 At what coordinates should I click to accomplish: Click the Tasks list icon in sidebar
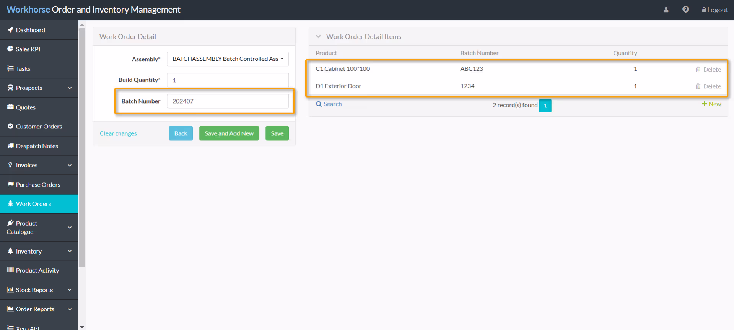[10, 68]
